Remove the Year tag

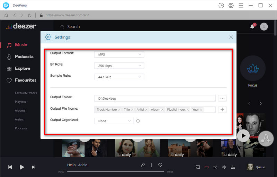point(201,110)
